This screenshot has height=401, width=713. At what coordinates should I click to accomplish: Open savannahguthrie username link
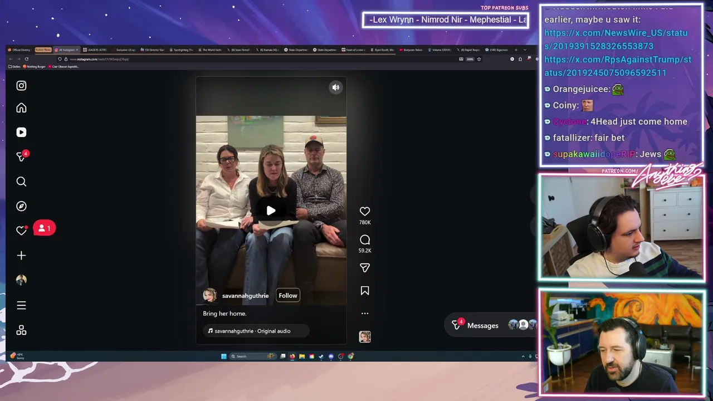(x=245, y=296)
